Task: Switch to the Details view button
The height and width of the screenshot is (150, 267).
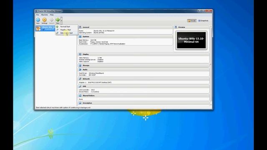Action: [x=192, y=20]
